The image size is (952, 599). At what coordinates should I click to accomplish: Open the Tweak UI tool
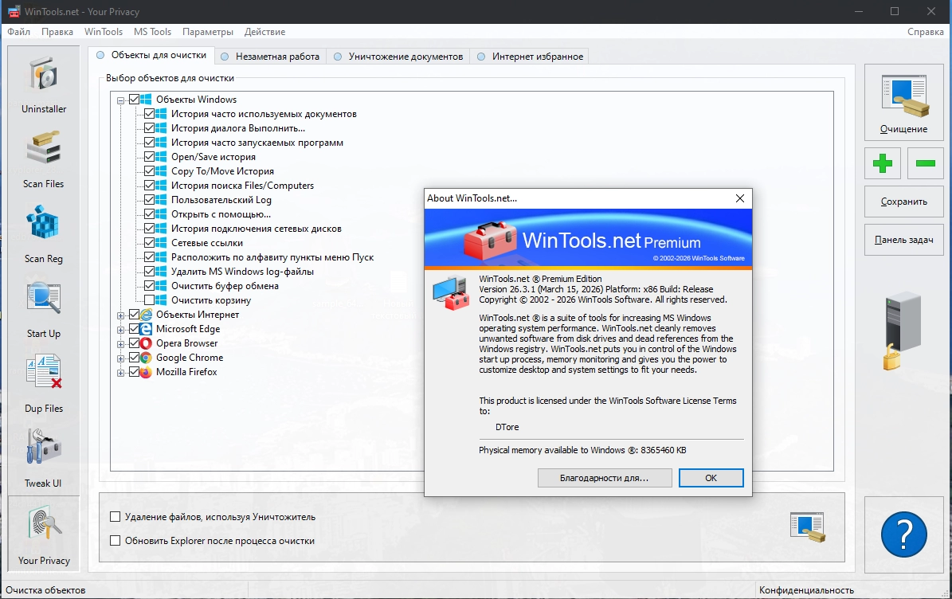(x=44, y=458)
